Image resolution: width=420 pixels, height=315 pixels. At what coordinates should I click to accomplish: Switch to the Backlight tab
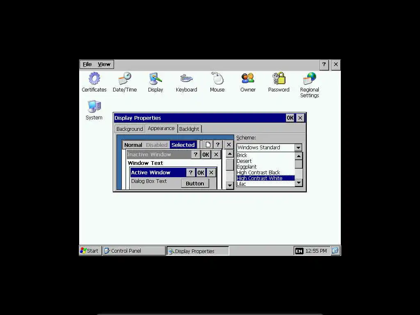[x=189, y=129]
